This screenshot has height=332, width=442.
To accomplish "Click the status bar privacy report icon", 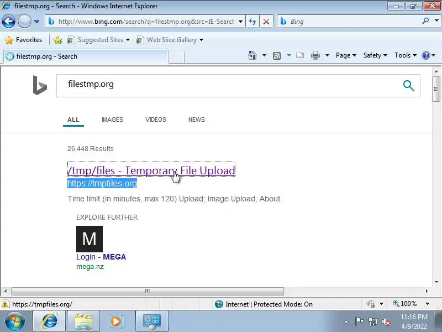I will [371, 304].
